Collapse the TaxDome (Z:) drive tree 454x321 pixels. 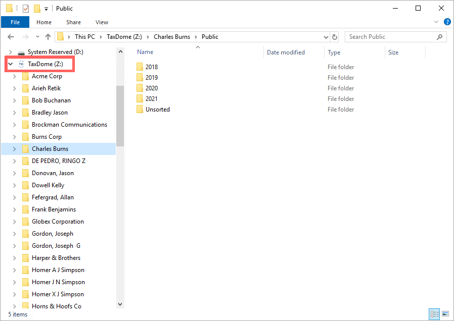11,64
